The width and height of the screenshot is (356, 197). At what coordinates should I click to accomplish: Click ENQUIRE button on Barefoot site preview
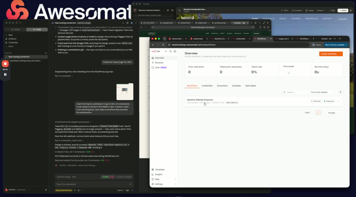click(343, 19)
